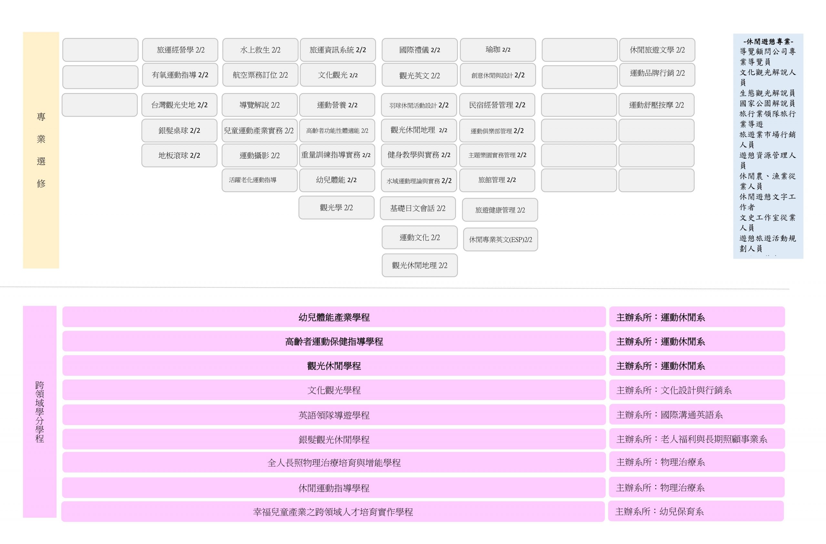Select the 國際禮儀 2/2 course
Viewport: 826px width, 544px height.
coord(419,50)
